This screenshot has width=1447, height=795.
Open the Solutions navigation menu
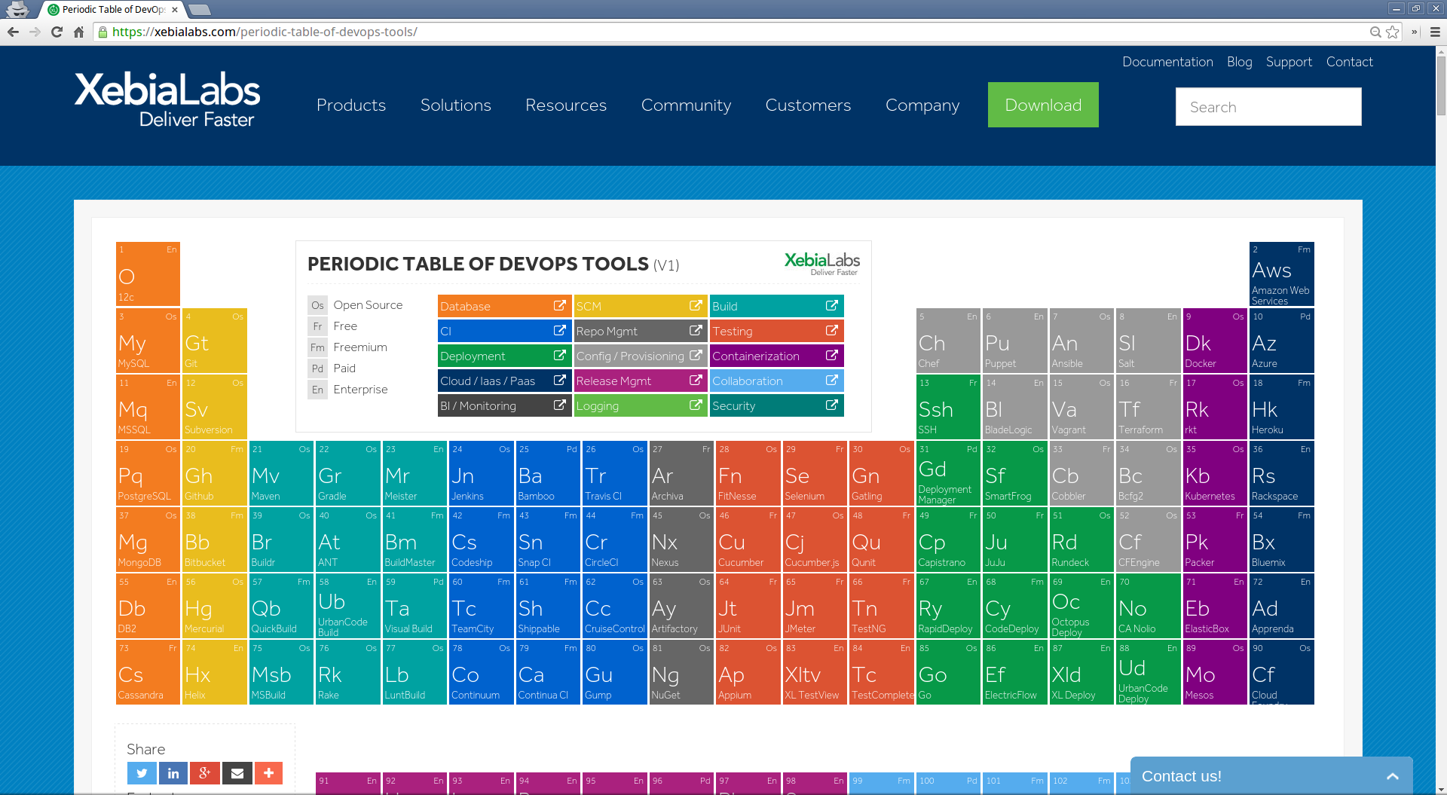pos(456,105)
